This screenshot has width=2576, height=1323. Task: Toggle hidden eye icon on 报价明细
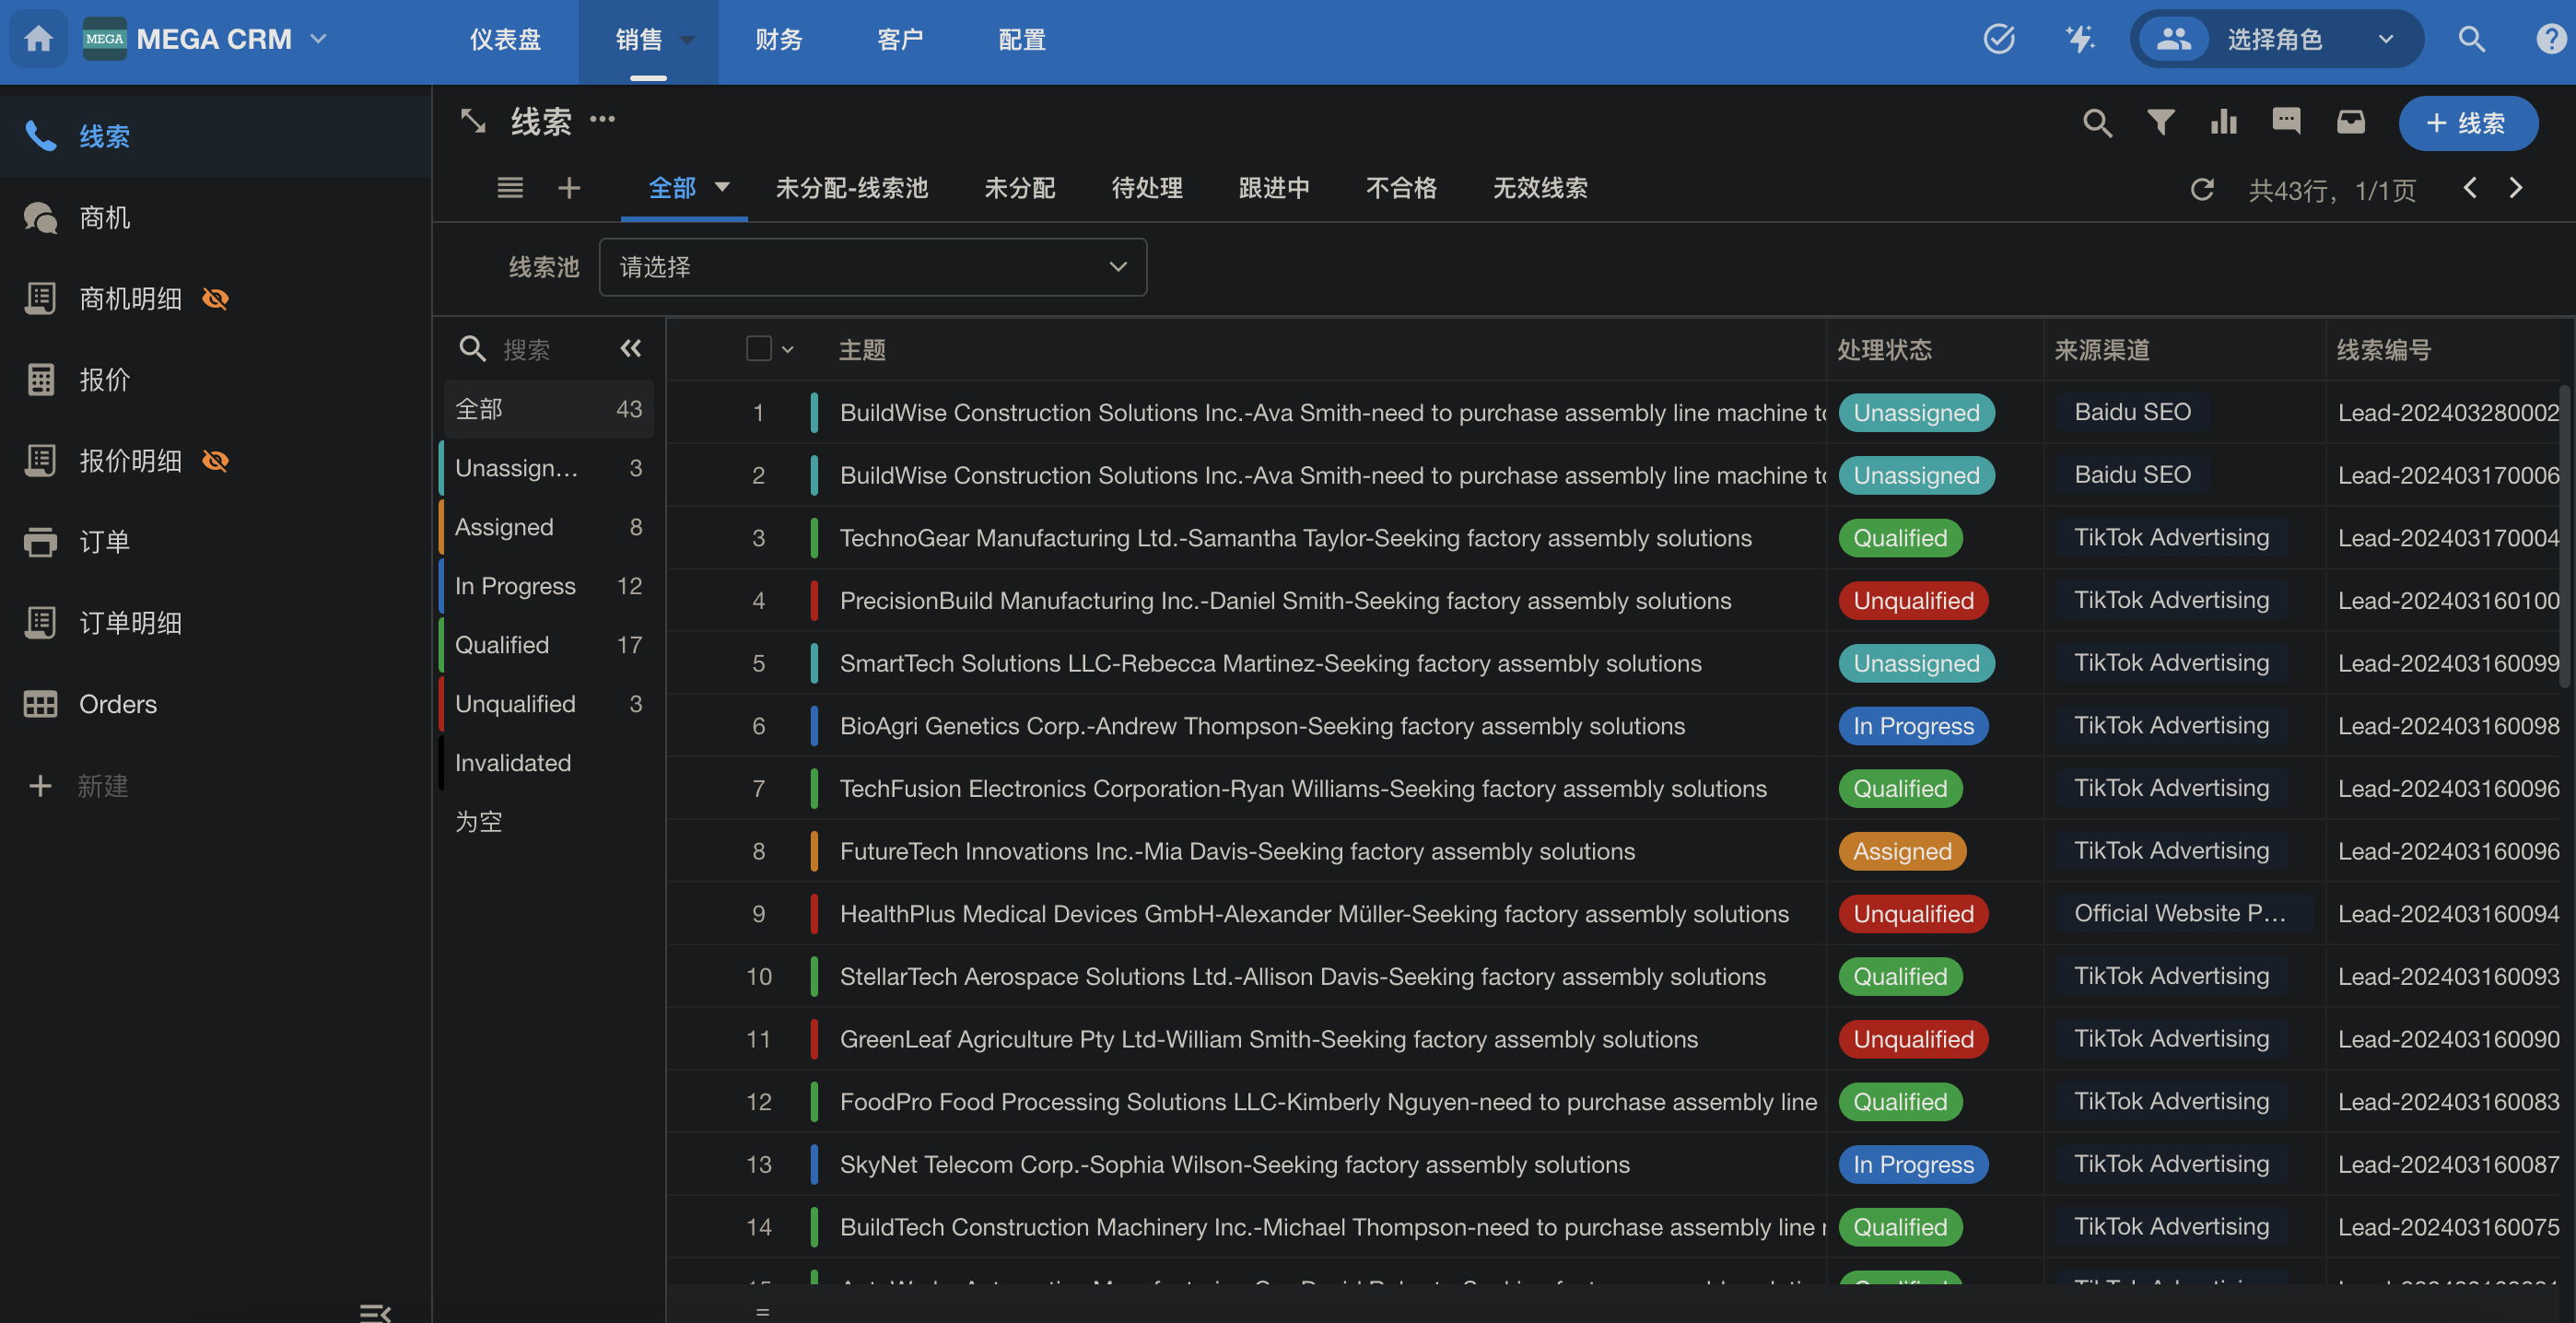coord(215,460)
